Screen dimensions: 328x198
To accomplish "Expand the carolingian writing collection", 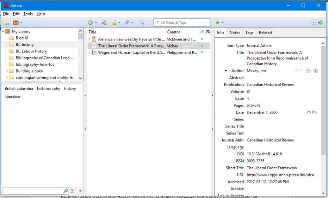I will pyautogui.click(x=7, y=78).
